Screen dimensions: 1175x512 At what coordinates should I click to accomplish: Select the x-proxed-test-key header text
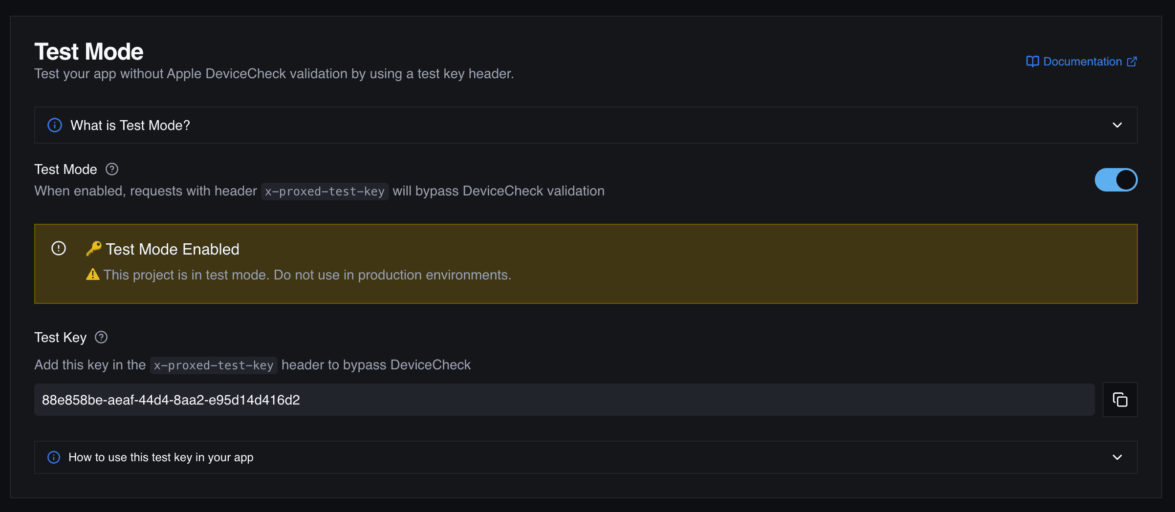click(213, 365)
